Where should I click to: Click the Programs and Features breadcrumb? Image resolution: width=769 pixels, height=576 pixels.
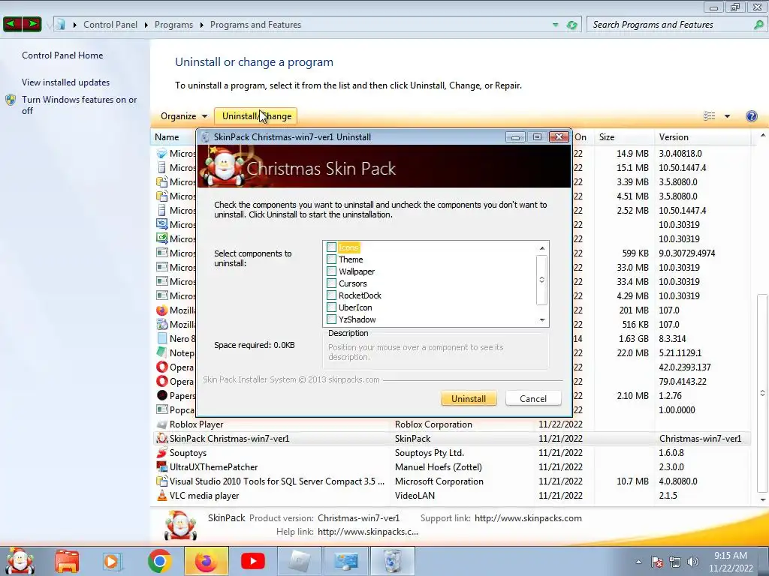255,25
